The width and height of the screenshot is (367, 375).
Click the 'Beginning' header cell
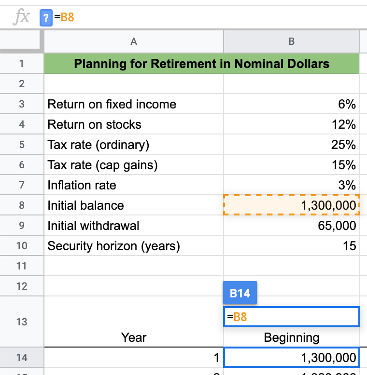tap(292, 337)
